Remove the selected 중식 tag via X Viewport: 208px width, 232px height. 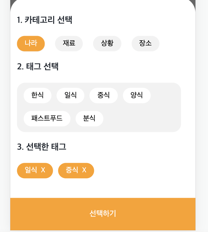click(x=84, y=170)
